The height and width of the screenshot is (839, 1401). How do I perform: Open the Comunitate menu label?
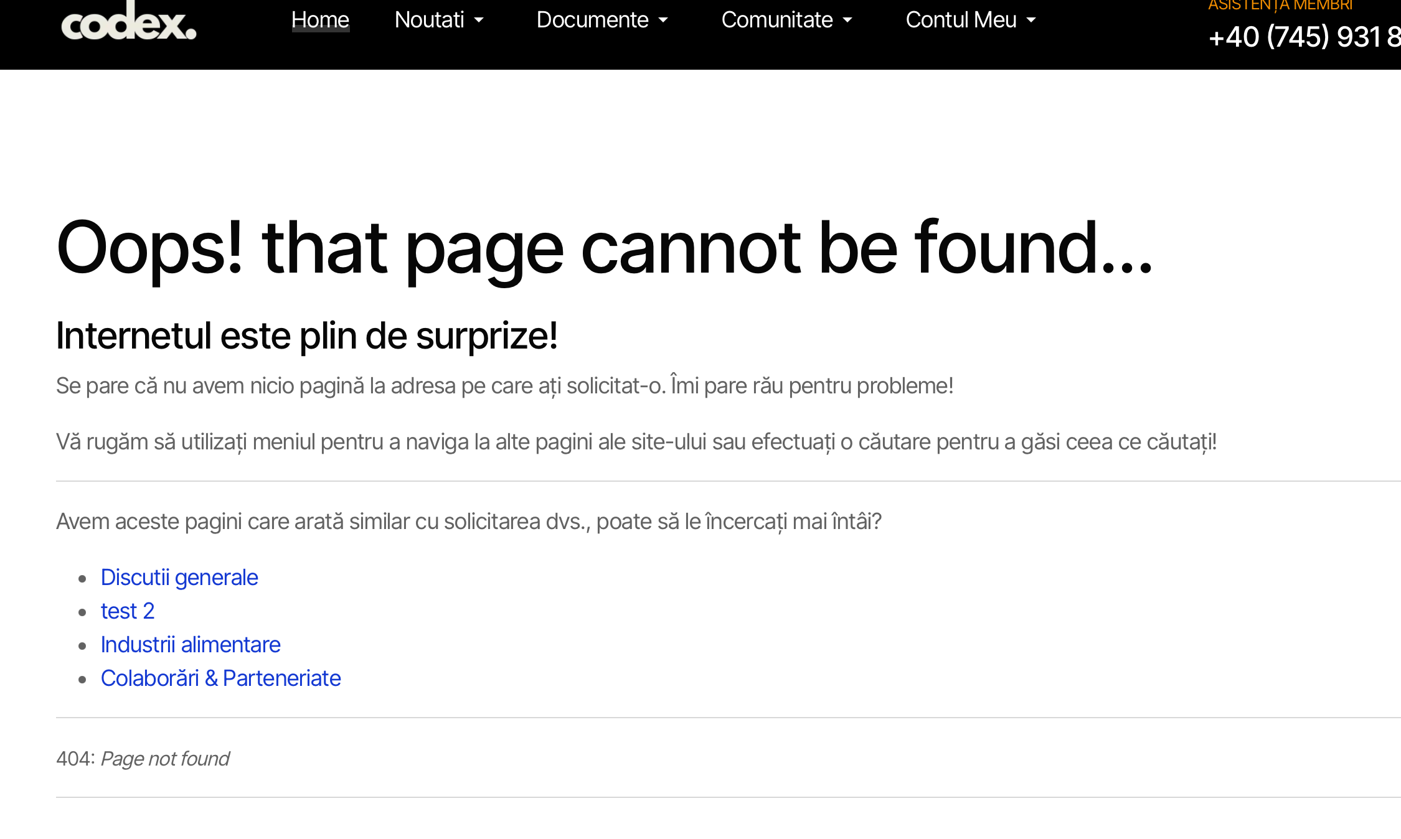[x=776, y=20]
